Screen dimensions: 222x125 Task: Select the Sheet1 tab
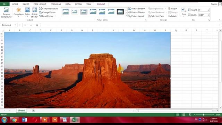click(x=22, y=110)
